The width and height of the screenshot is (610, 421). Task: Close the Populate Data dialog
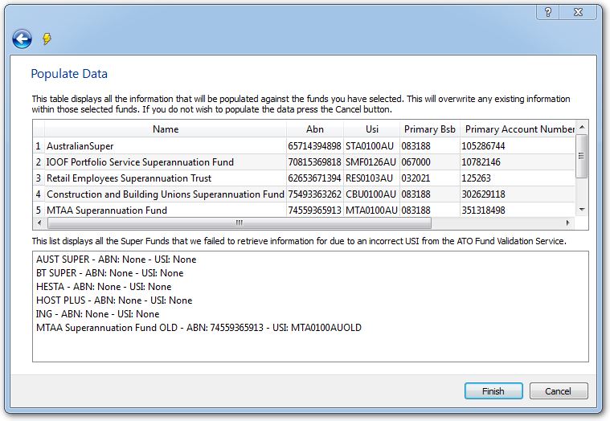pyautogui.click(x=578, y=12)
